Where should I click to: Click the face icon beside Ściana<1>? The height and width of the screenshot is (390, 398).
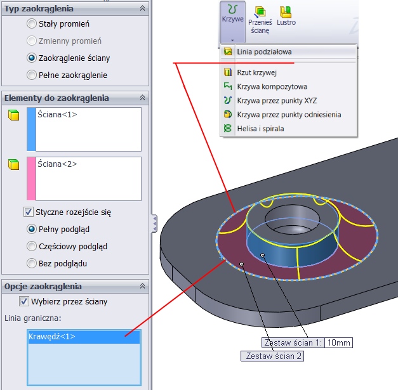(x=14, y=115)
